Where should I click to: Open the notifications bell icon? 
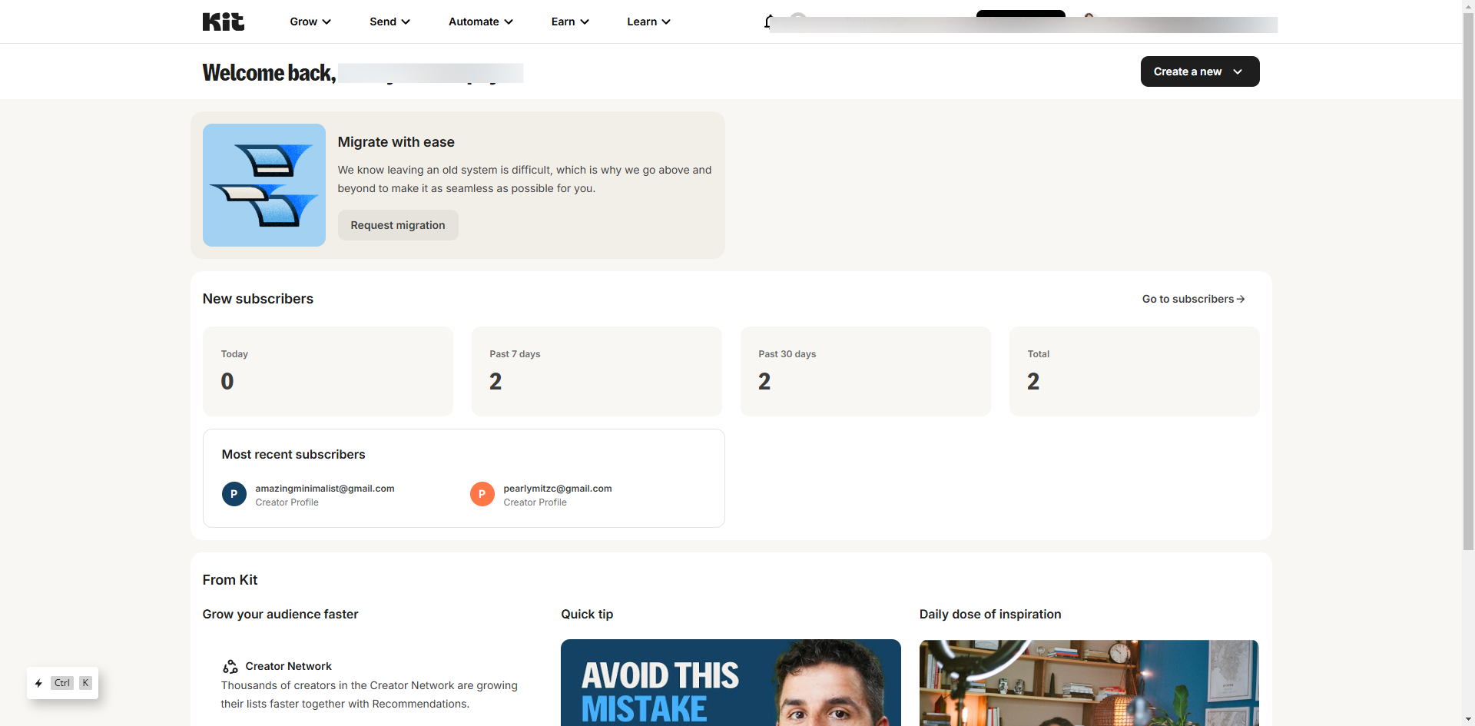(x=767, y=22)
